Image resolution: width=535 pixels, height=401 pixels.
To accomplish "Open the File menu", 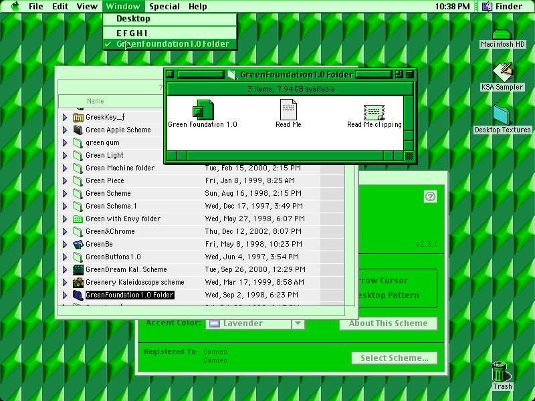I will point(36,7).
